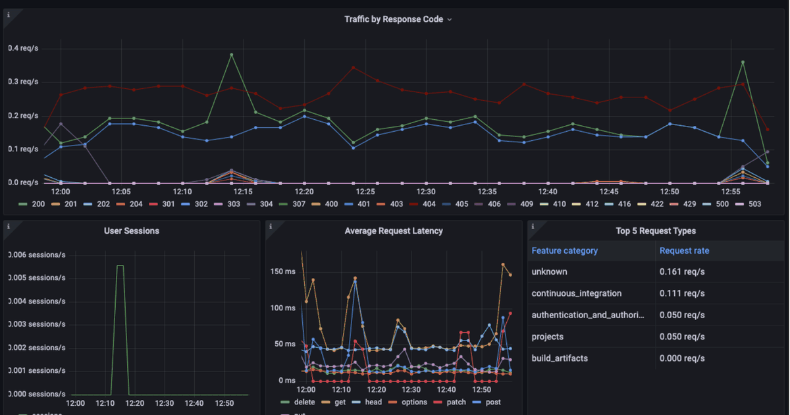Open info icon of Average Request Latency panel
The height and width of the screenshot is (415, 790).
click(x=270, y=227)
